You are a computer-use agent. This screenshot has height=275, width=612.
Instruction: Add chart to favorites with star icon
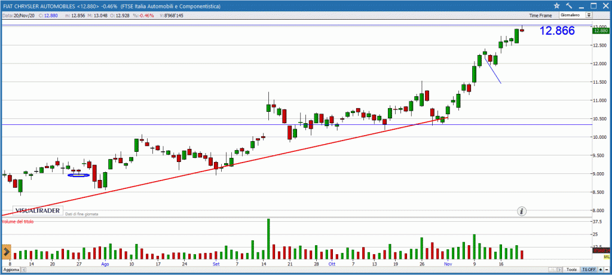click(x=556, y=5)
